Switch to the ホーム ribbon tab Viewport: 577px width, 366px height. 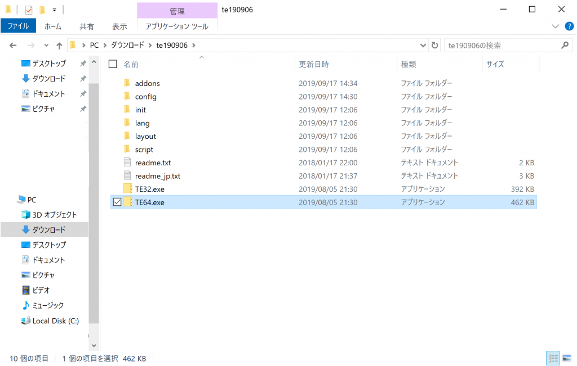pyautogui.click(x=53, y=26)
